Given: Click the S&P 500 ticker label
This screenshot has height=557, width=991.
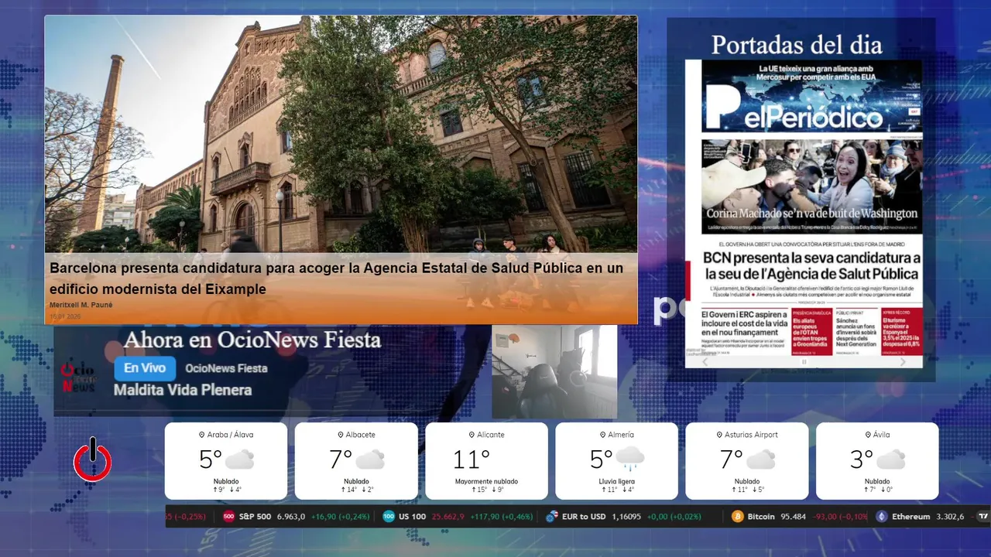Looking at the screenshot, I should [255, 517].
